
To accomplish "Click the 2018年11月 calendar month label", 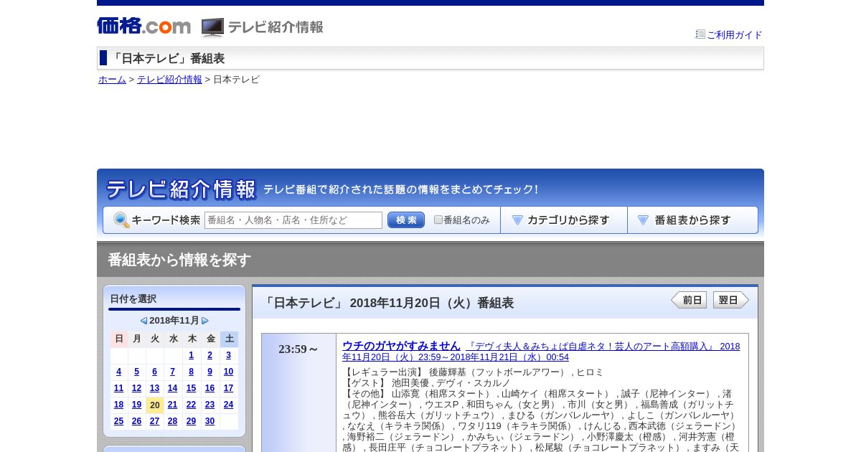I will (x=174, y=321).
